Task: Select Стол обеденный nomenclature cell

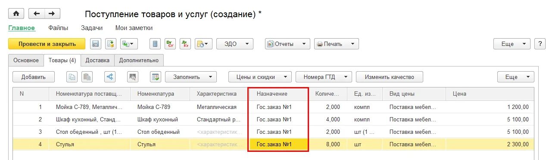Action: coord(160,132)
